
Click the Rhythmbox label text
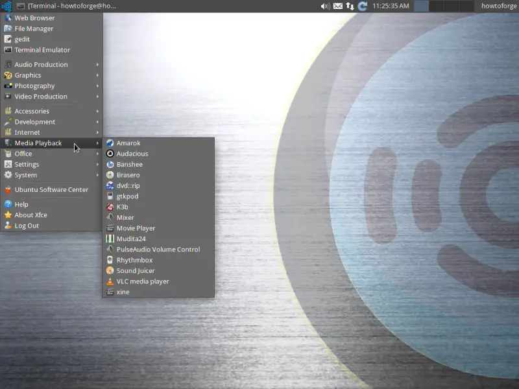[x=134, y=261]
